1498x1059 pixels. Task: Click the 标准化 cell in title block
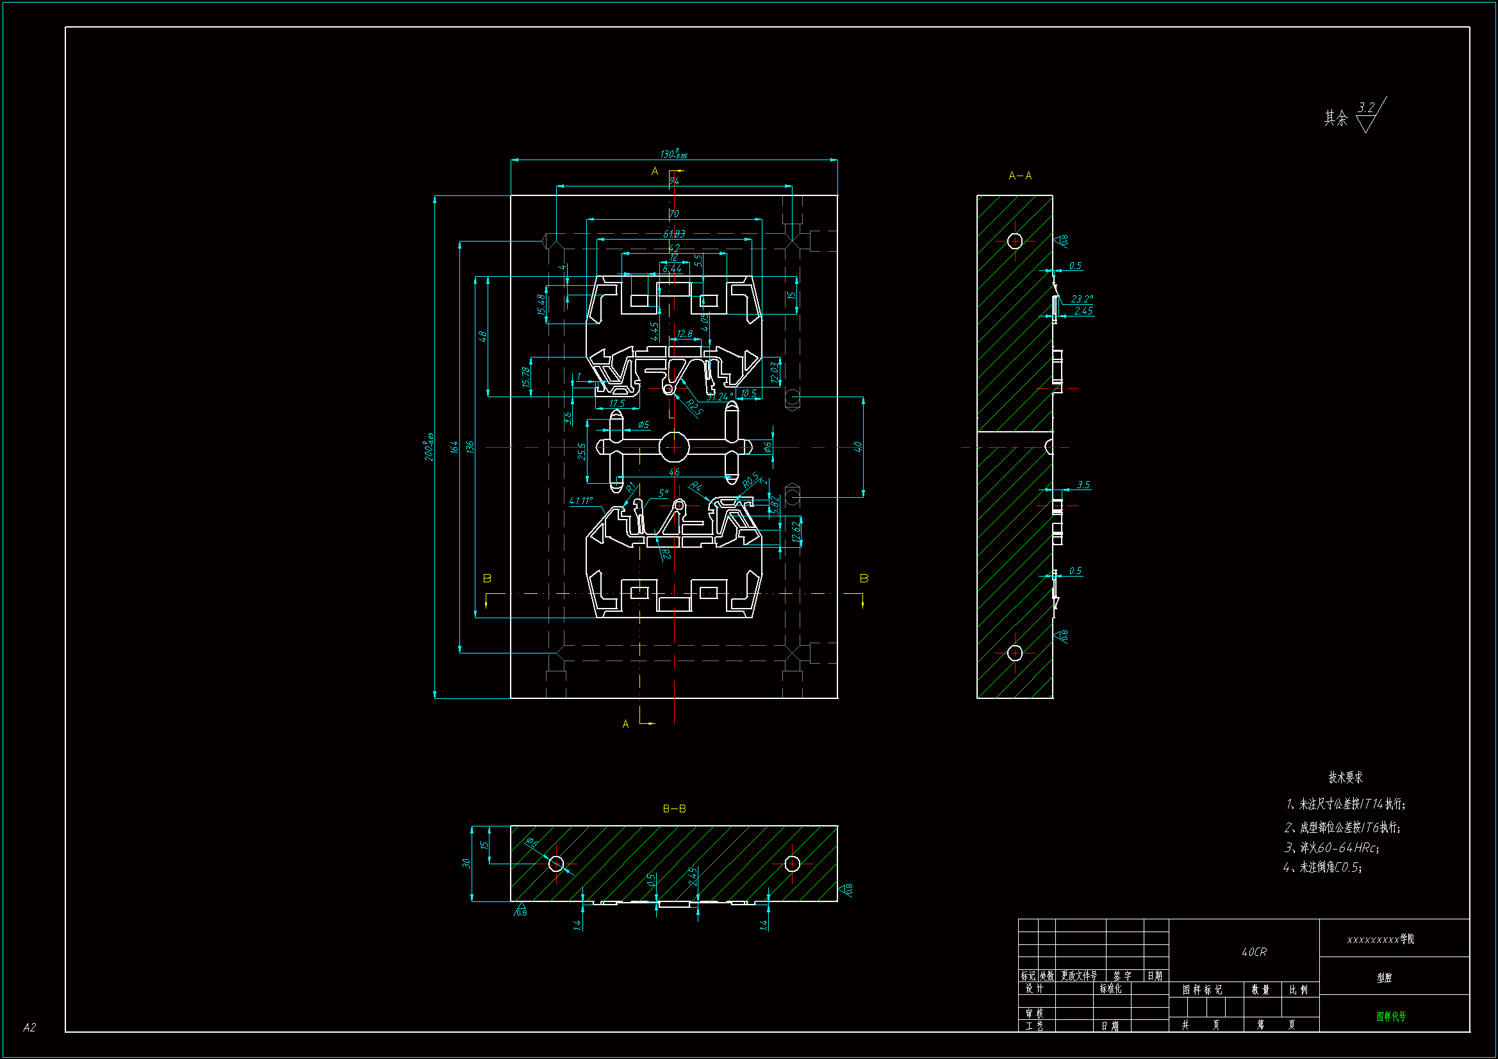pyautogui.click(x=1110, y=989)
